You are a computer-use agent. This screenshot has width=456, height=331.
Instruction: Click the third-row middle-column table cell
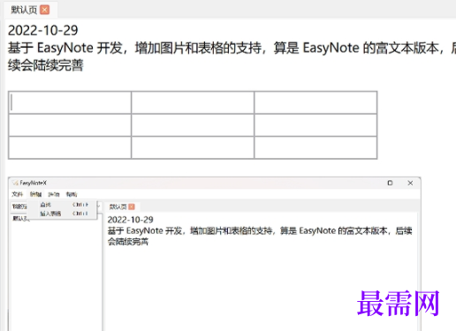(x=193, y=147)
